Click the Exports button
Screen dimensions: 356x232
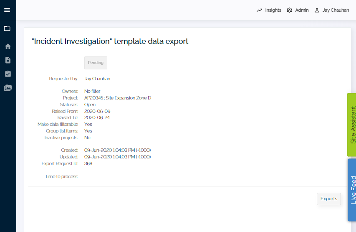(329, 199)
